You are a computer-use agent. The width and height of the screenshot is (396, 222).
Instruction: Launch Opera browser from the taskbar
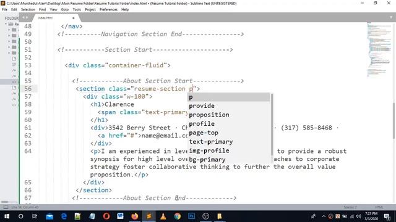(x=106, y=216)
